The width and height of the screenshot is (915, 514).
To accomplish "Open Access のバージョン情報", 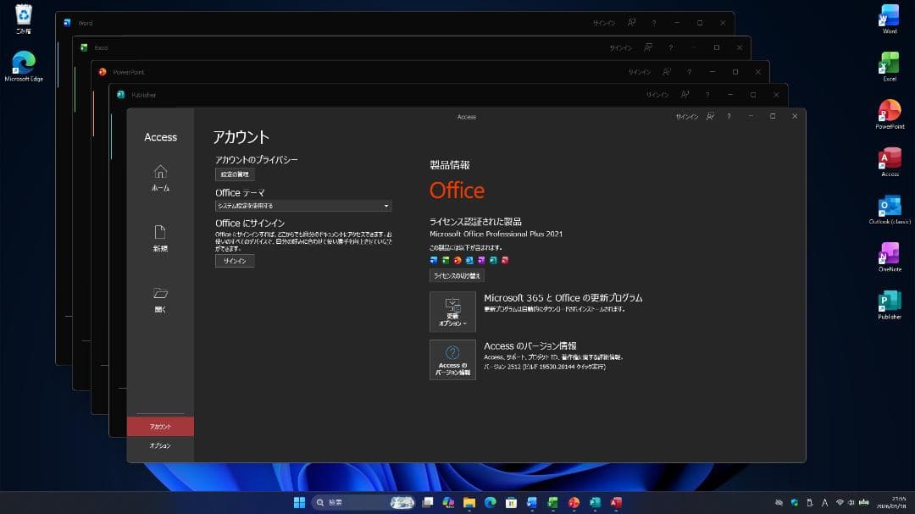I will point(453,360).
